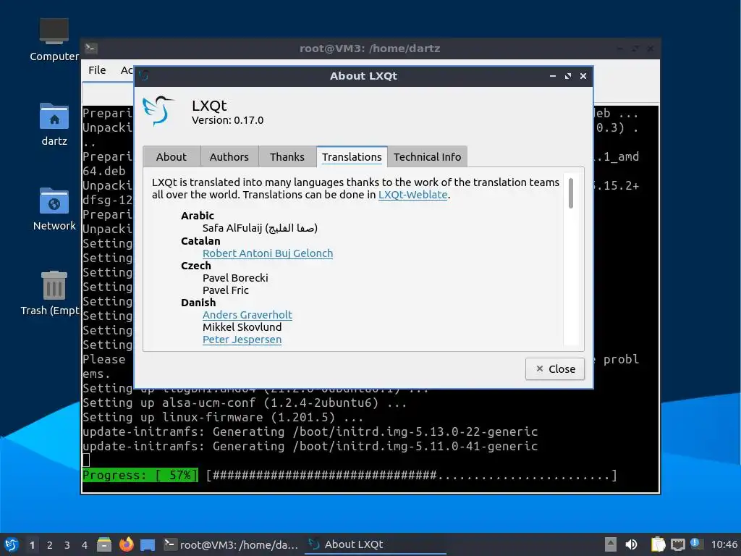The image size is (741, 556).
Task: Click the Safa AlFulaij translator entry
Action: pyautogui.click(x=260, y=228)
